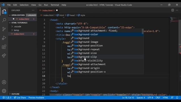The image size is (181, 102).
Task: Close unsaved index.html editor tab dot
Action: [x=57, y=10]
